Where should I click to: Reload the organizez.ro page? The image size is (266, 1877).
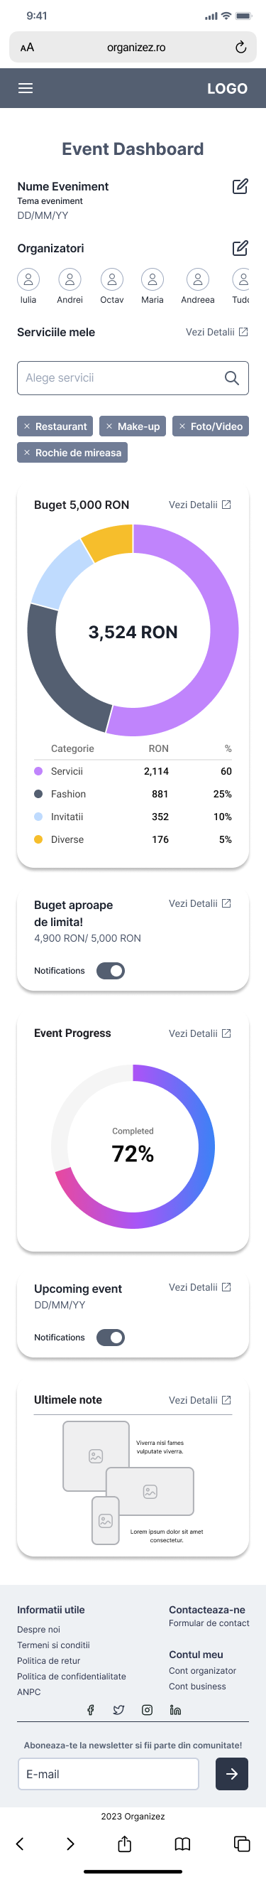pyautogui.click(x=240, y=48)
